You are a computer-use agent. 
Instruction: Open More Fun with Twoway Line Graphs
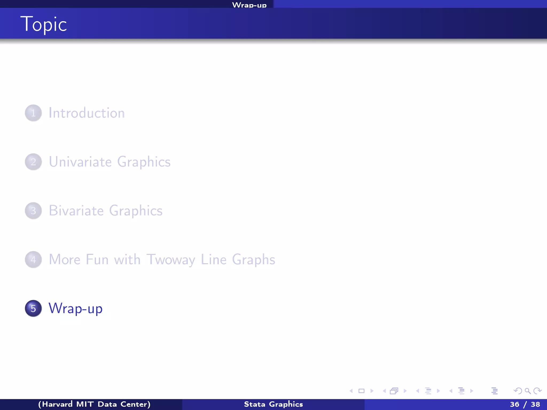coord(162,260)
